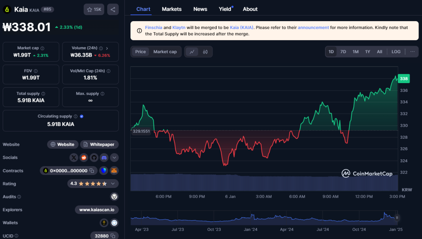This screenshot has width=422, height=239.
Task: Click the share icon next to watchlist
Action: click(x=113, y=10)
